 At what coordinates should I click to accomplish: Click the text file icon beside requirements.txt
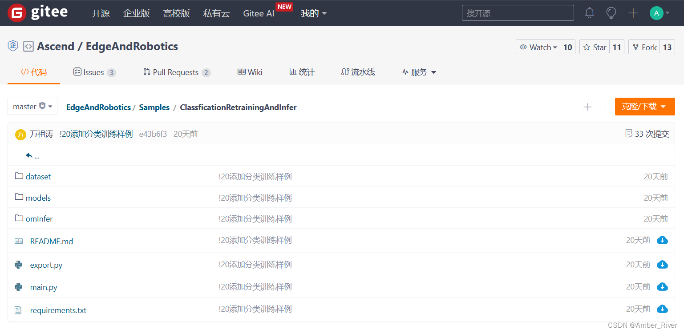pos(18,310)
